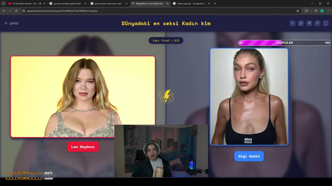Image resolution: width=332 pixels, height=186 pixels.
Task: Switch to goose goose duck oyun tab
Action: pyautogui.click(x=108, y=4)
